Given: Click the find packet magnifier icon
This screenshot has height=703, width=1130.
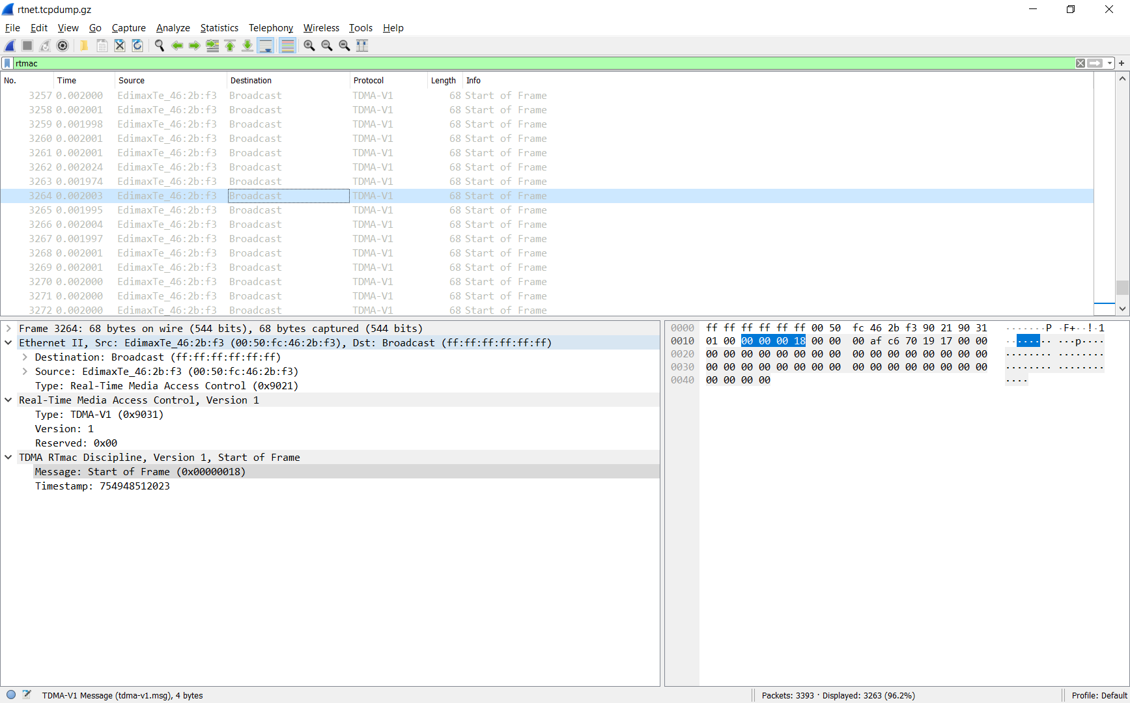Looking at the screenshot, I should 159,46.
